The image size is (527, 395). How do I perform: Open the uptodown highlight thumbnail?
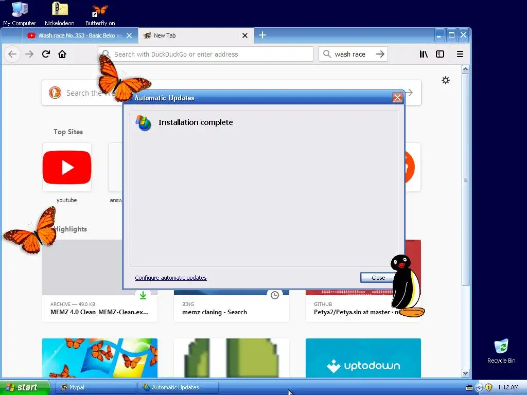(363, 358)
